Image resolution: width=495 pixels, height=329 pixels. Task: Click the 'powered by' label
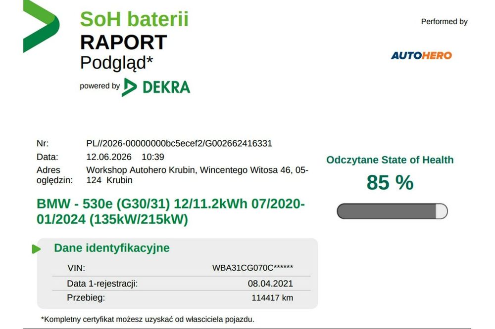(100, 86)
